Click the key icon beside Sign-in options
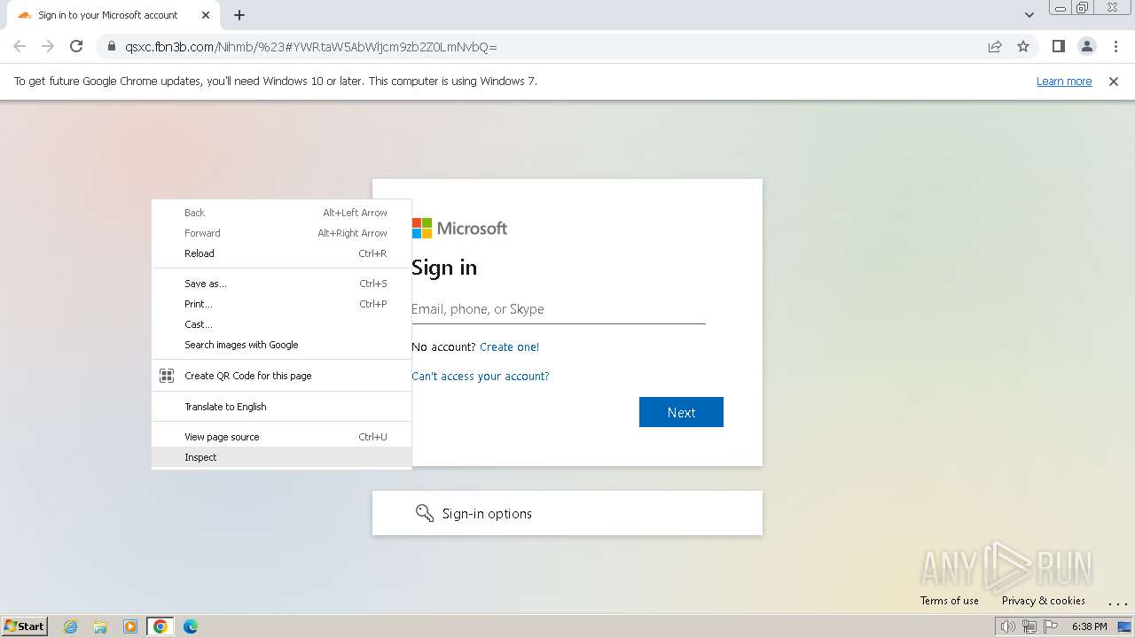 pos(425,513)
